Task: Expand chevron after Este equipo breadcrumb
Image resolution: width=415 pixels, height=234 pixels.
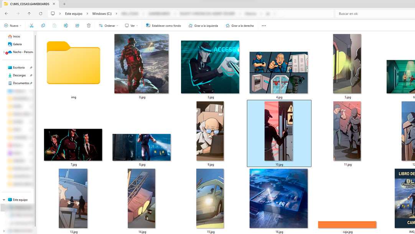Action: [87, 13]
